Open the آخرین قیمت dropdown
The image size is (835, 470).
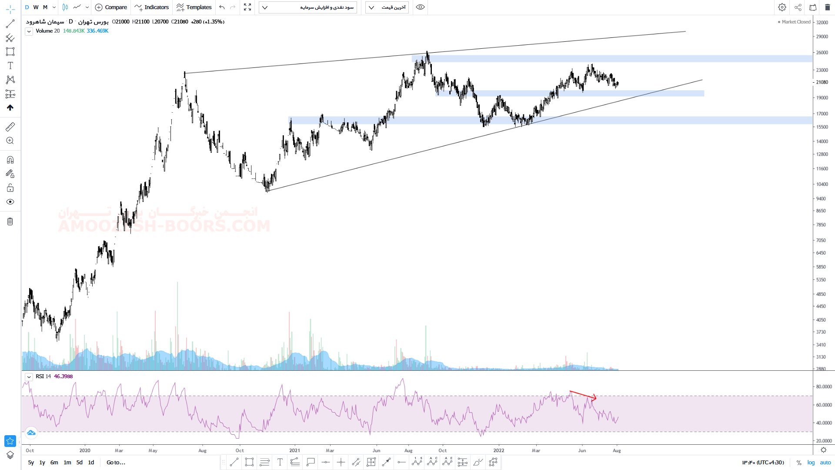click(387, 7)
